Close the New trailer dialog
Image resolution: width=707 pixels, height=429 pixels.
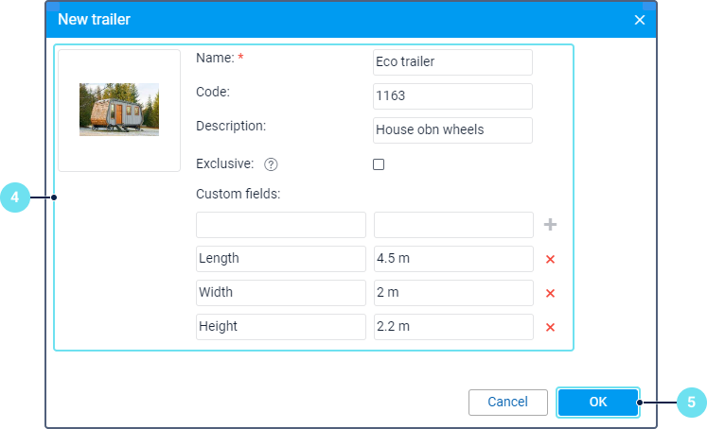[x=640, y=19]
